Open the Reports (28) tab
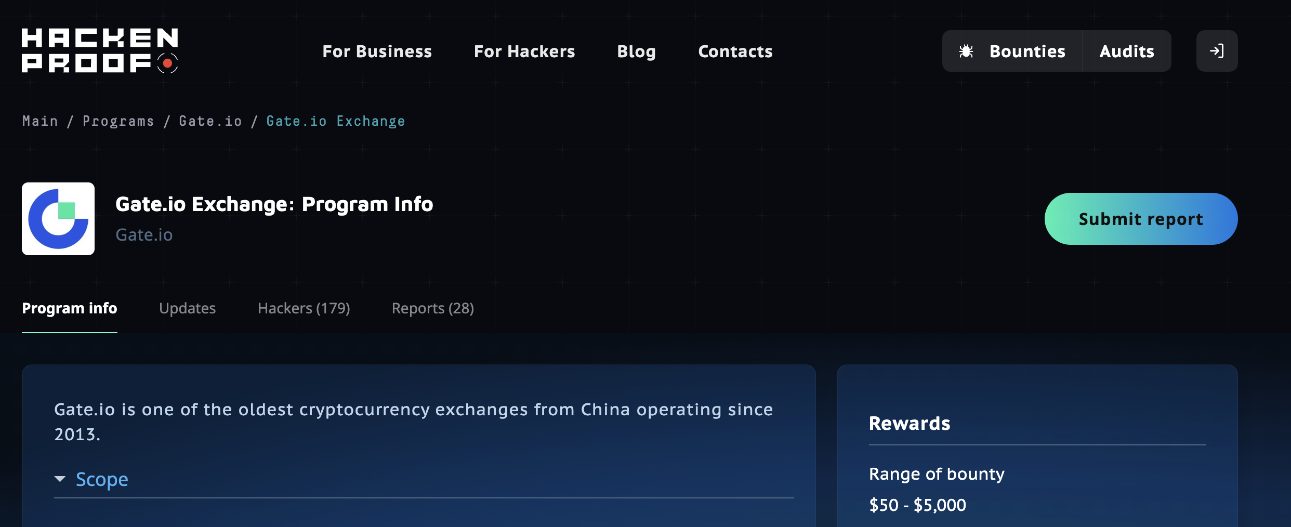Image resolution: width=1291 pixels, height=527 pixels. click(432, 308)
